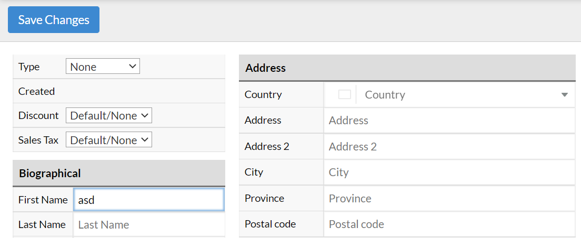
Task: Click the empty country flag icon
Action: point(345,95)
